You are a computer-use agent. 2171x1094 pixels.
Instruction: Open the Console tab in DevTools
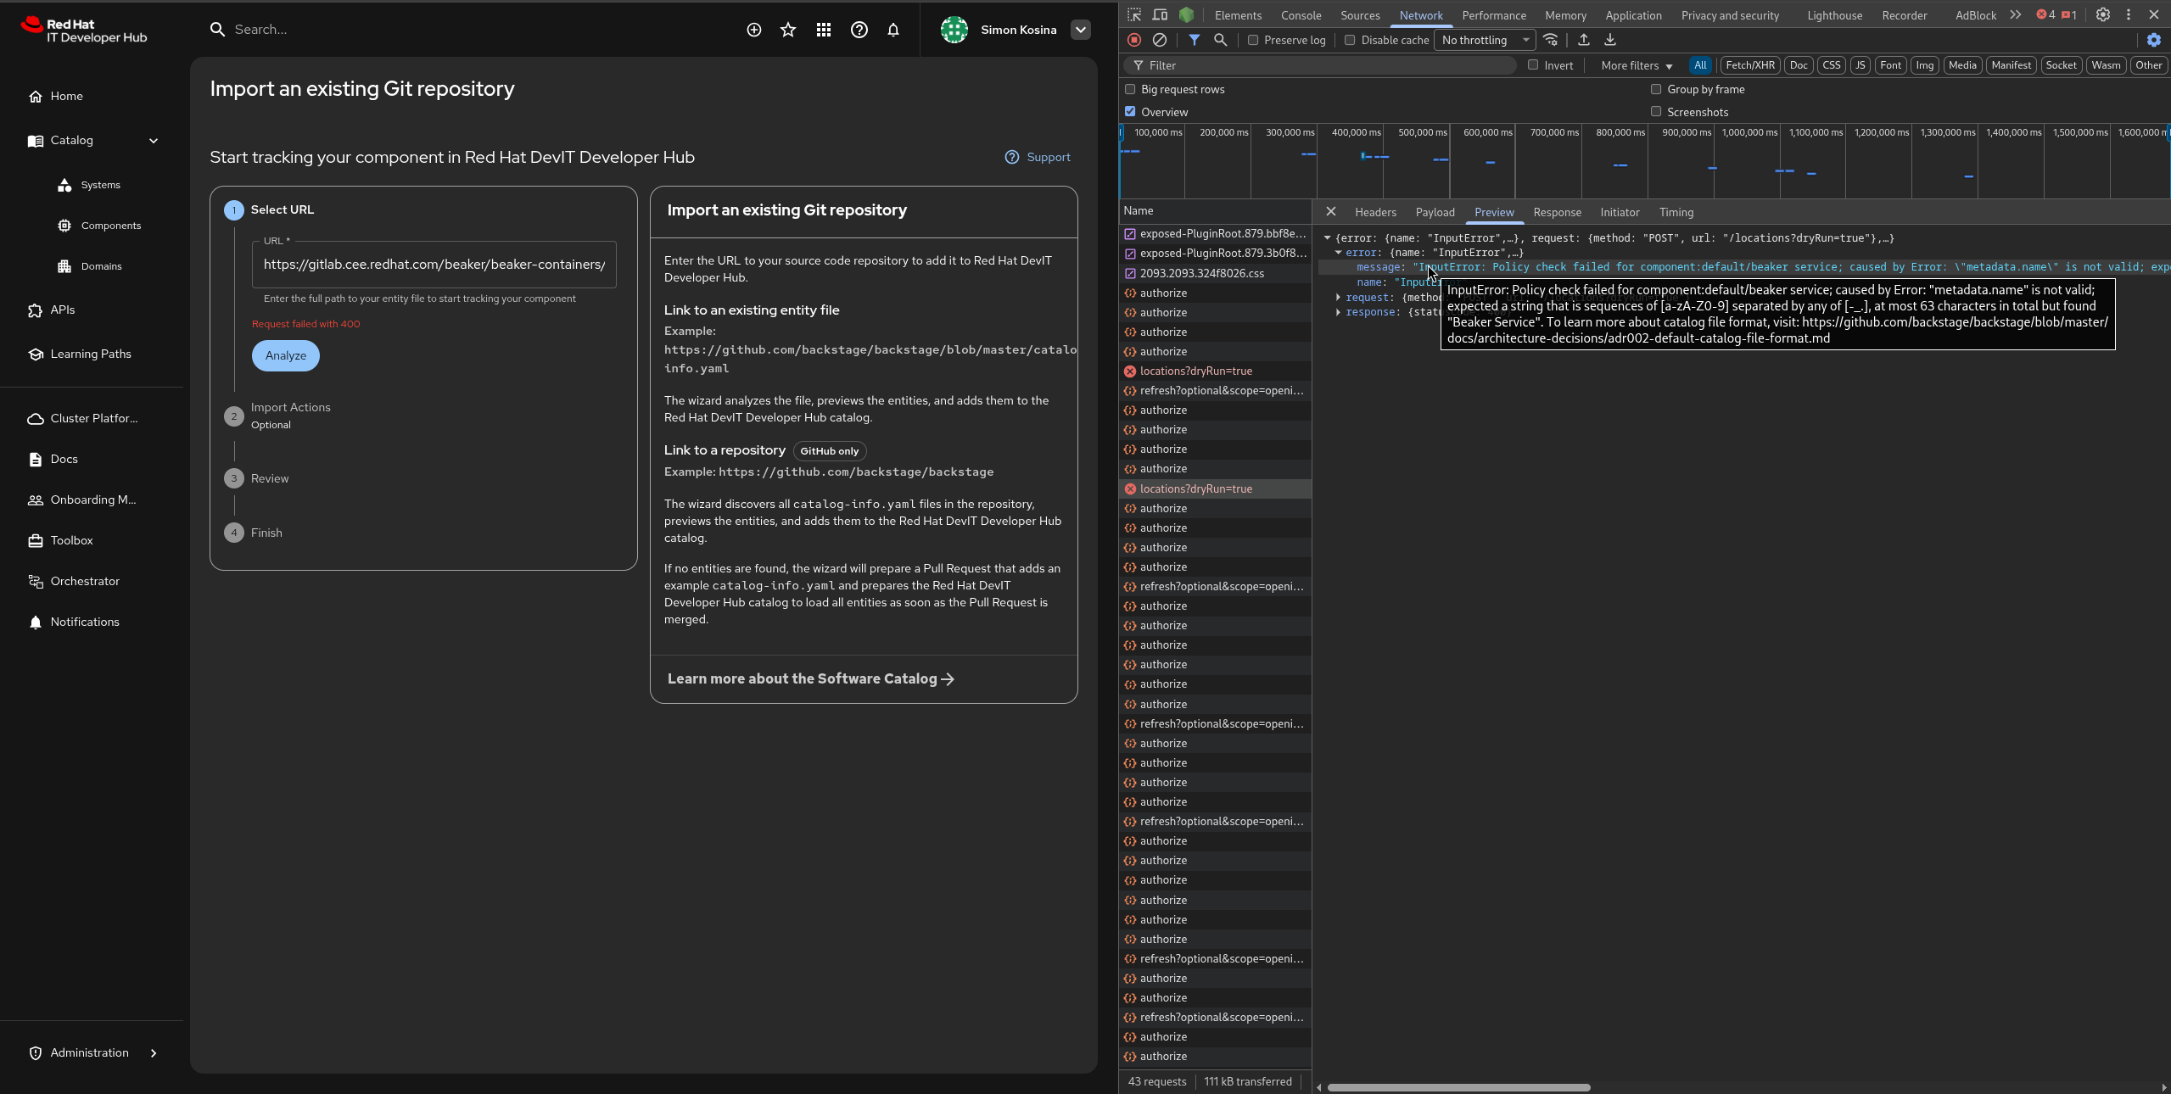1301,15
